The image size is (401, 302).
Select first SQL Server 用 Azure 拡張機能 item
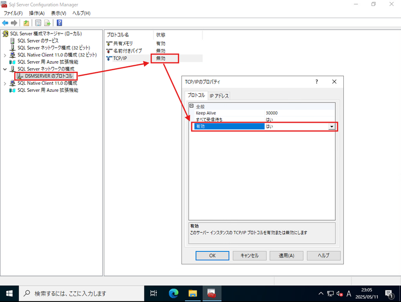pyautogui.click(x=48, y=62)
